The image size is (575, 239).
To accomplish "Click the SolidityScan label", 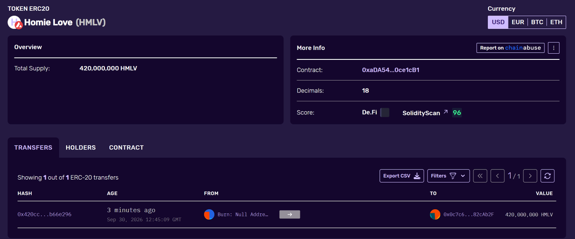I will [421, 113].
